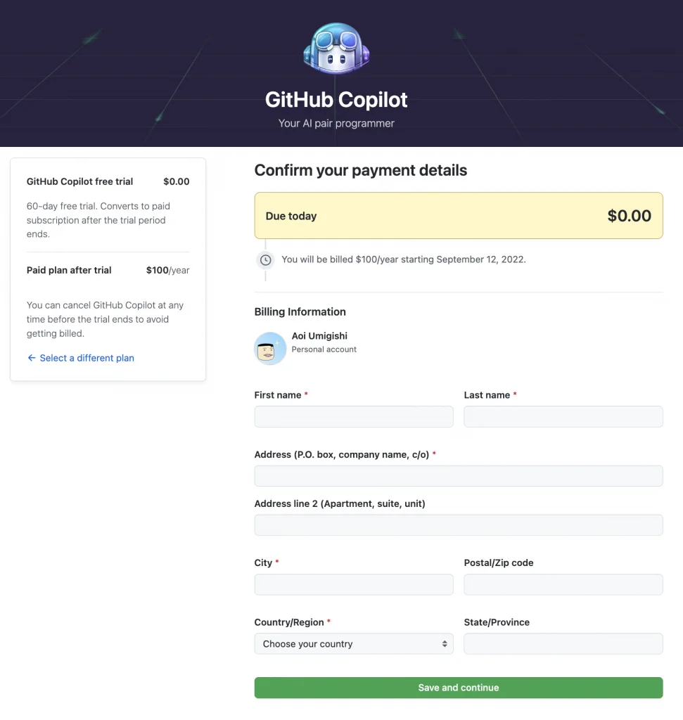The height and width of the screenshot is (720, 683).
Task: Click the 'Confirm your payment details' heading
Action: click(360, 170)
